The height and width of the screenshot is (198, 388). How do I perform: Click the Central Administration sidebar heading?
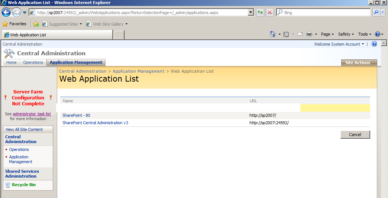point(21,139)
